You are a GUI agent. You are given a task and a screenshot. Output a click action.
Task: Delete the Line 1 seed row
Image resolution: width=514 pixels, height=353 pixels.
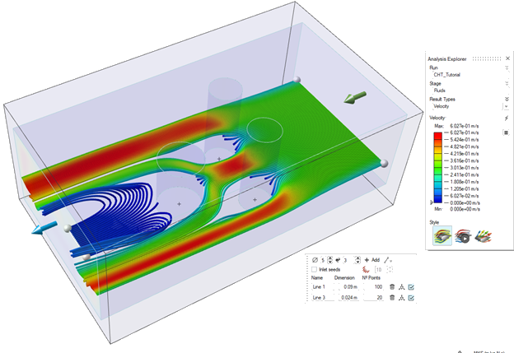pos(390,286)
